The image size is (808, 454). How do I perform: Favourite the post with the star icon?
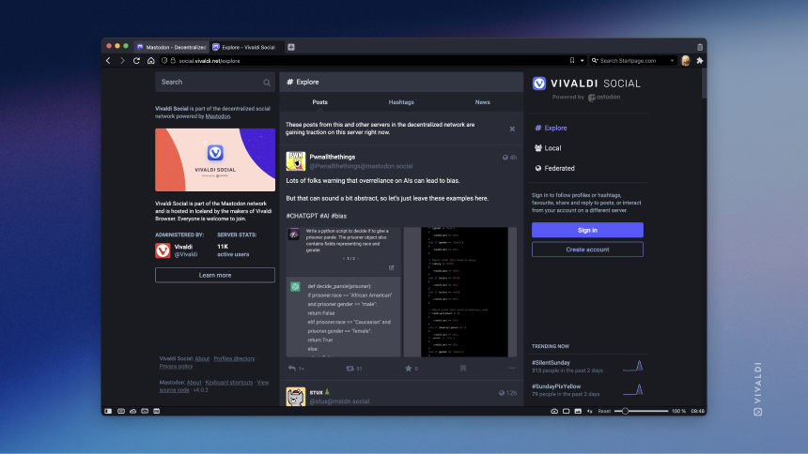408,368
